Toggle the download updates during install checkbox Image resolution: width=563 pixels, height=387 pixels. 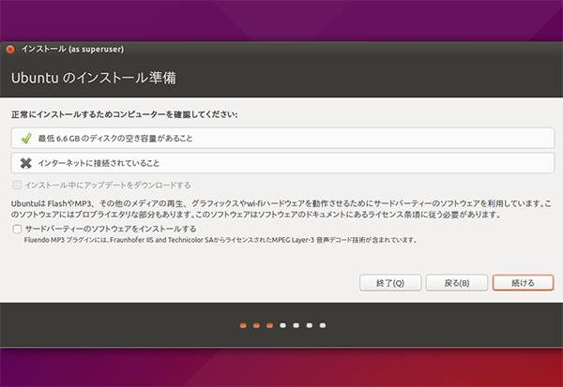click(17, 186)
